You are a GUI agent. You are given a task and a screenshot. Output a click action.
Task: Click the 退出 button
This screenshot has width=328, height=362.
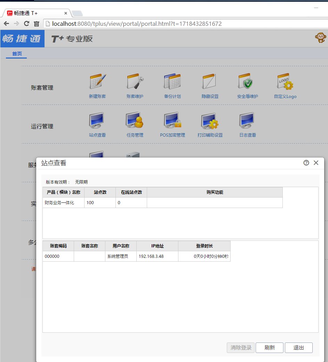[298, 348]
